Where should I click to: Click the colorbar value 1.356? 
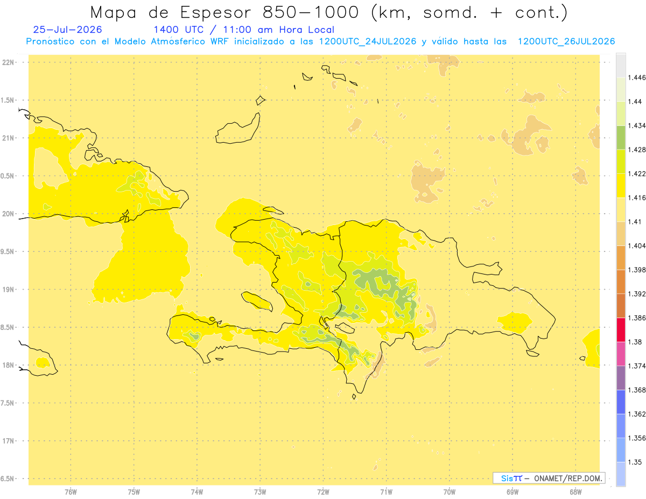coord(636,438)
